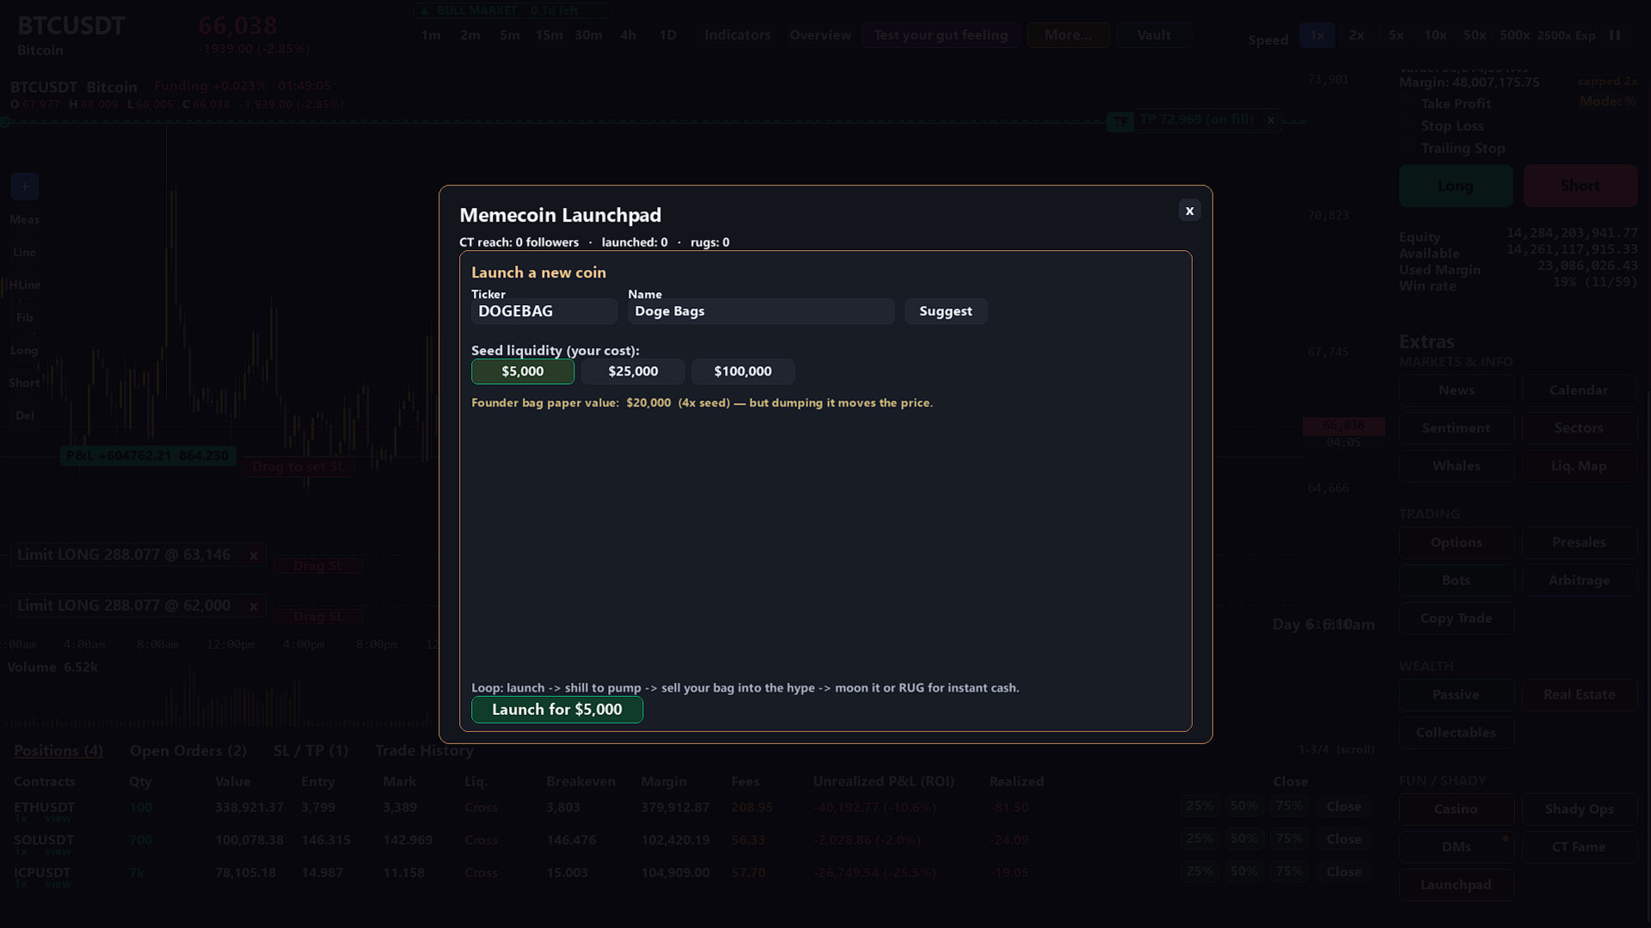Open the Overview panel
Screen dimensions: 1651x928
click(x=820, y=35)
